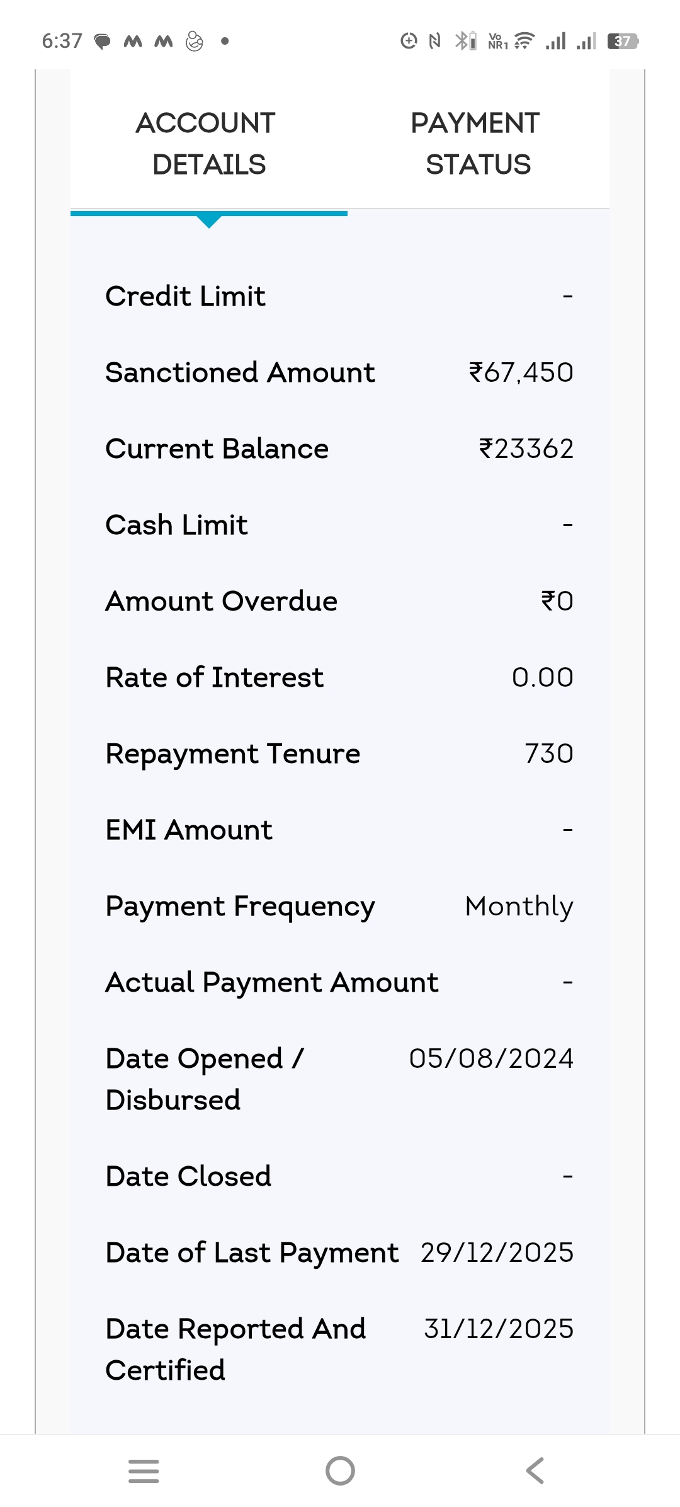
Task: Tap the 29/12/2025 last payment date
Action: tap(497, 1252)
